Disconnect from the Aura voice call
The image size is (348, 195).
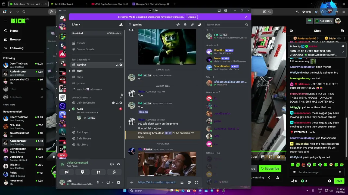point(119,164)
